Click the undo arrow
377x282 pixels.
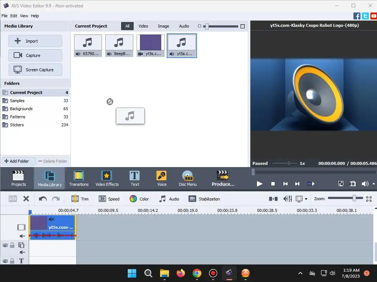[x=43, y=199]
